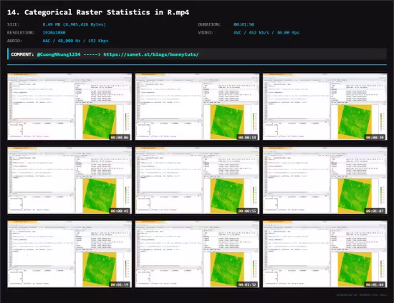Open the thumbnail stamped 00:00:18
The height and width of the screenshot is (303, 394).
(197, 106)
